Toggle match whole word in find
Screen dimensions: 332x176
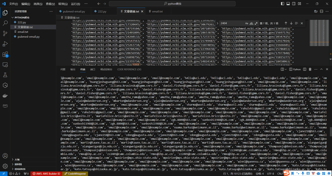point(251,23)
